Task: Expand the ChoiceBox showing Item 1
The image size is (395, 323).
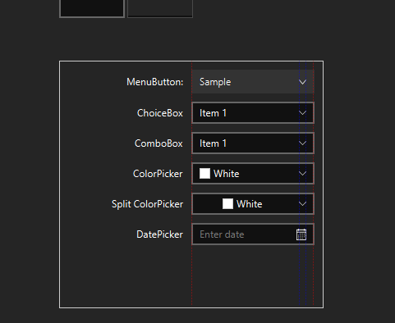Action: pyautogui.click(x=253, y=113)
